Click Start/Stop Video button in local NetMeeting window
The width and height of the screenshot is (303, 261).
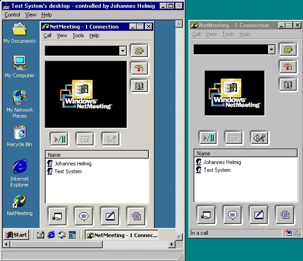(x=208, y=138)
